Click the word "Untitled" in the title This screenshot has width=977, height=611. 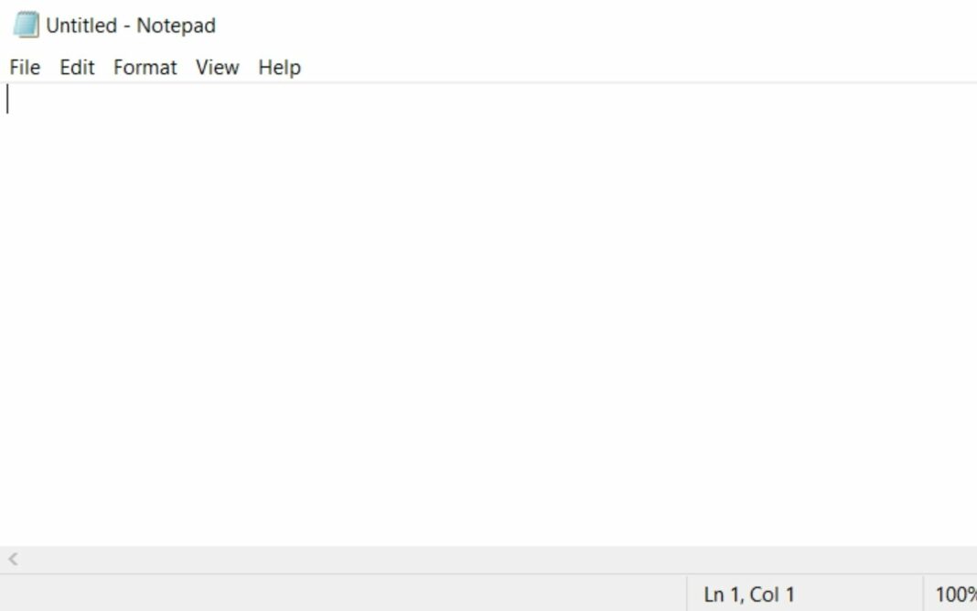tap(81, 26)
